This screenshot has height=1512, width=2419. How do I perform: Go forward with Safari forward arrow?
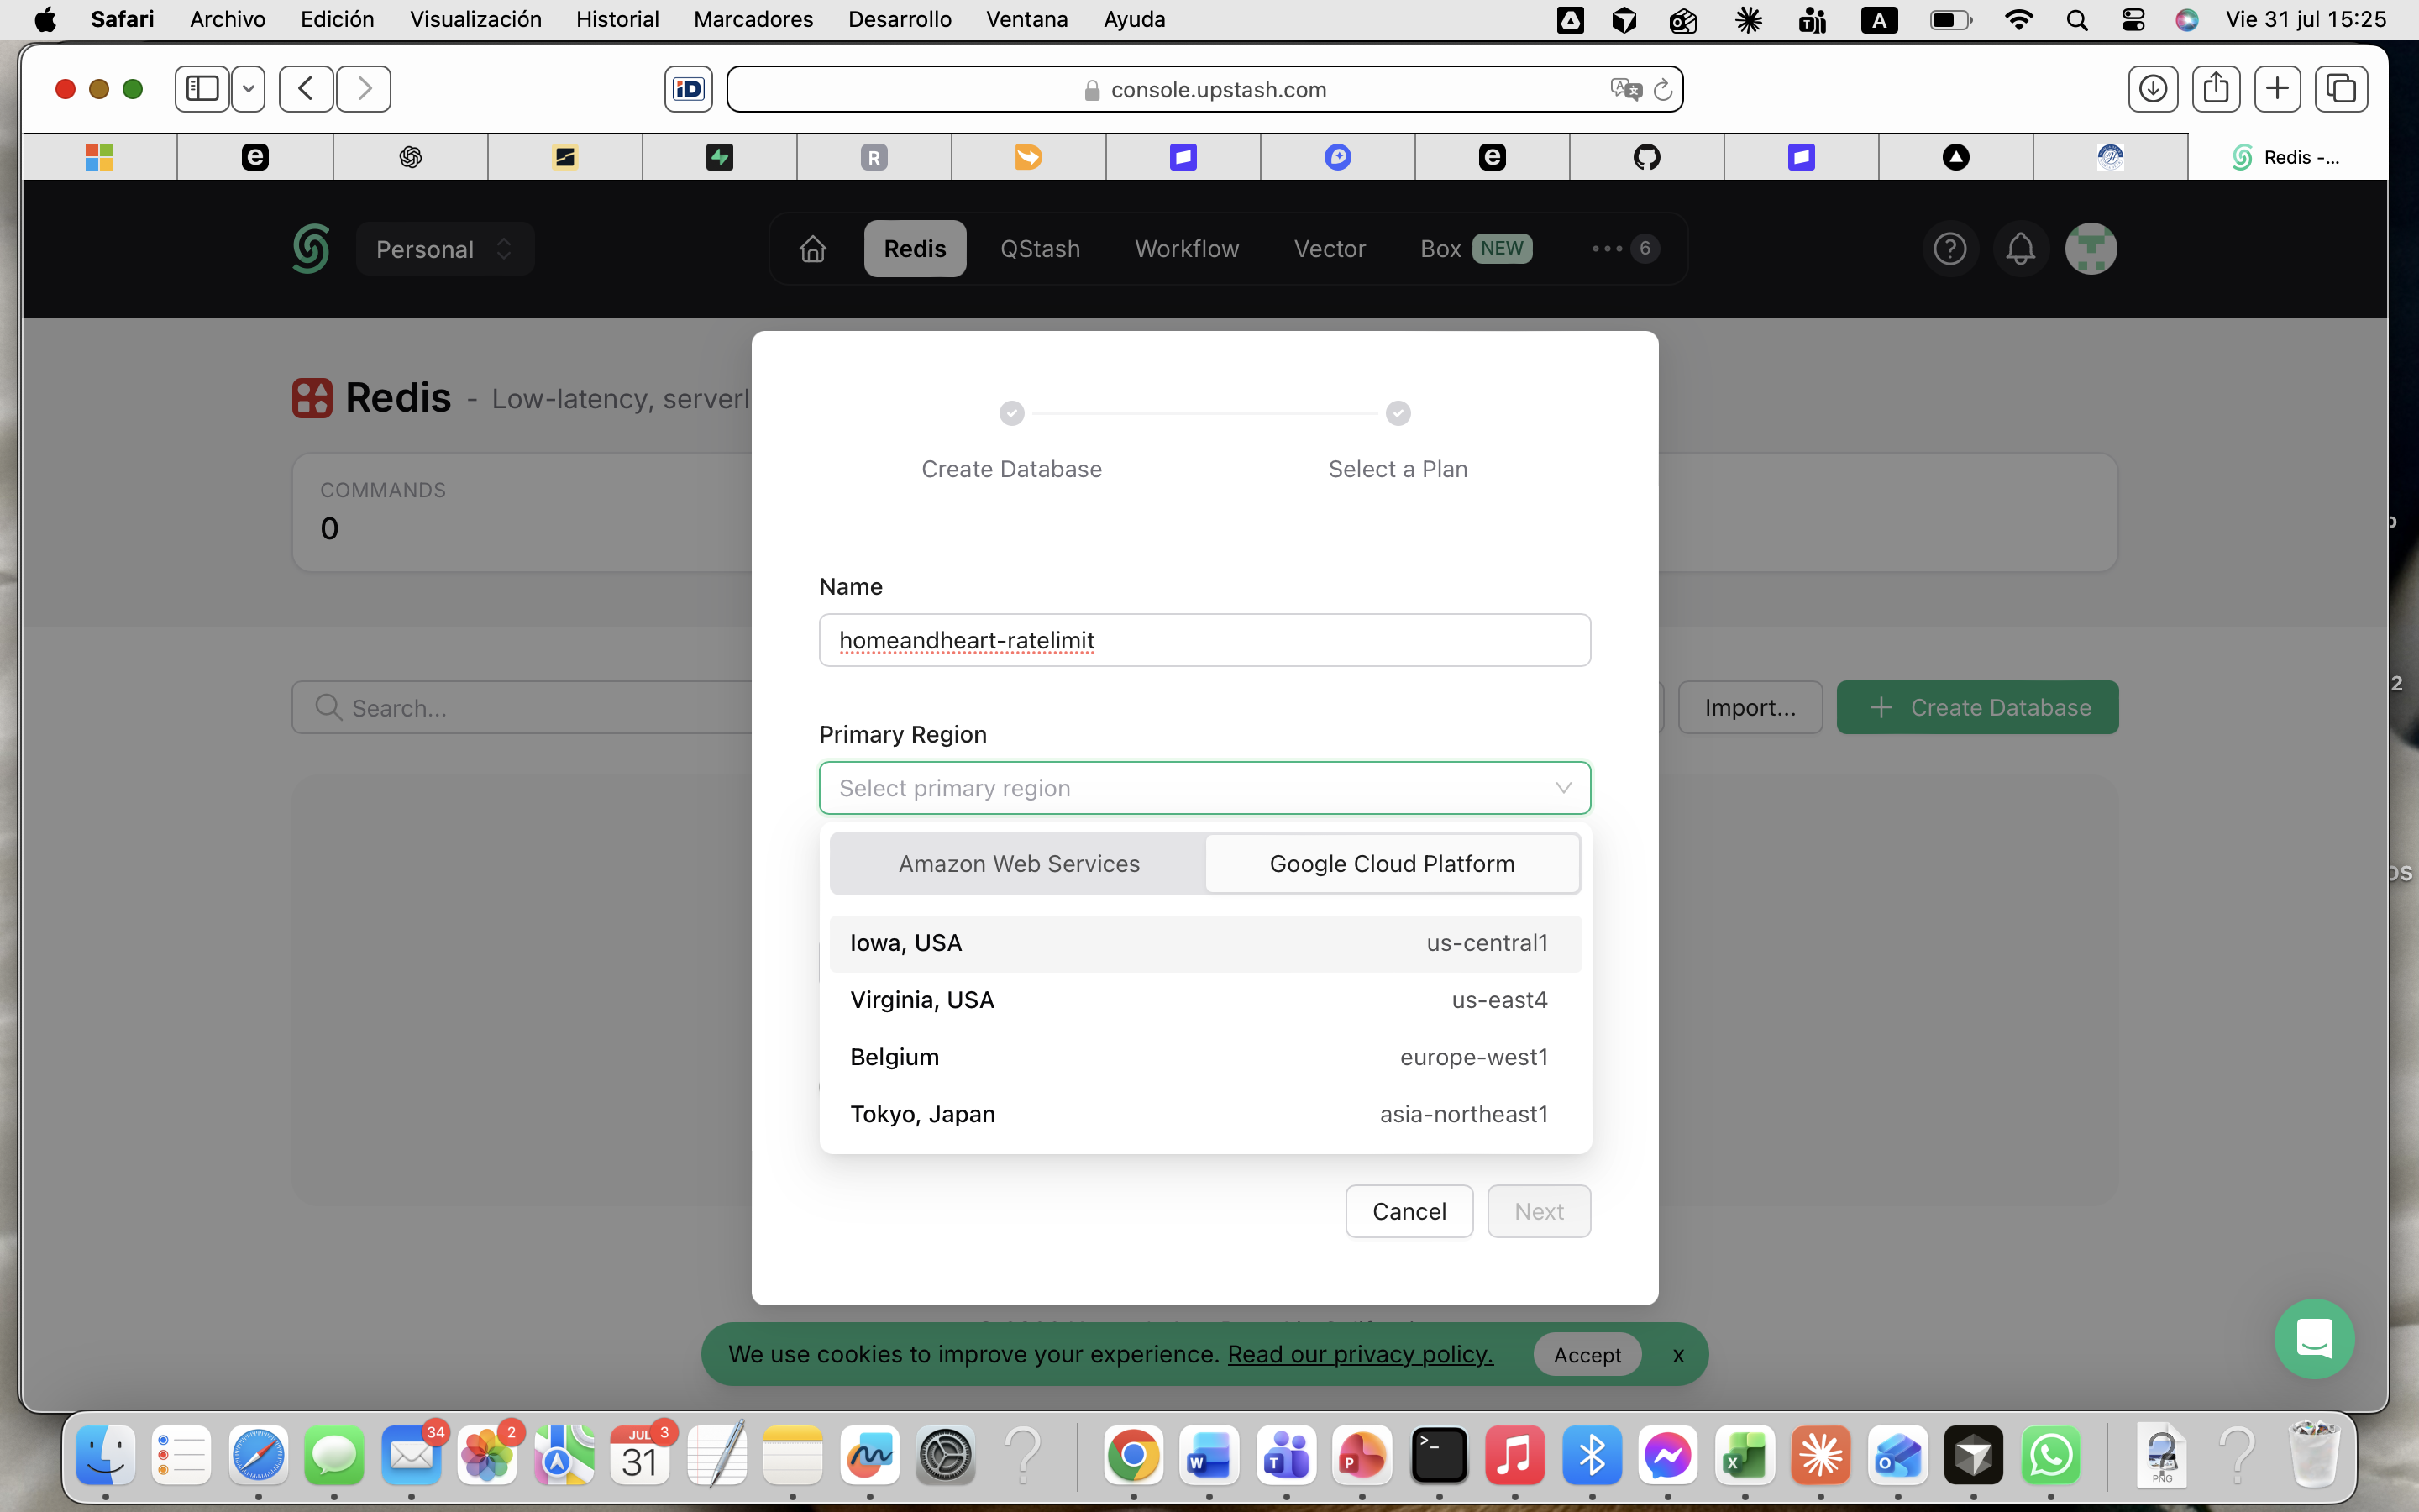pos(364,89)
